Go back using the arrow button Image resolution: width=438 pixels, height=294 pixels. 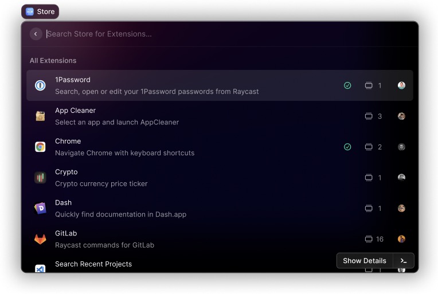point(36,34)
